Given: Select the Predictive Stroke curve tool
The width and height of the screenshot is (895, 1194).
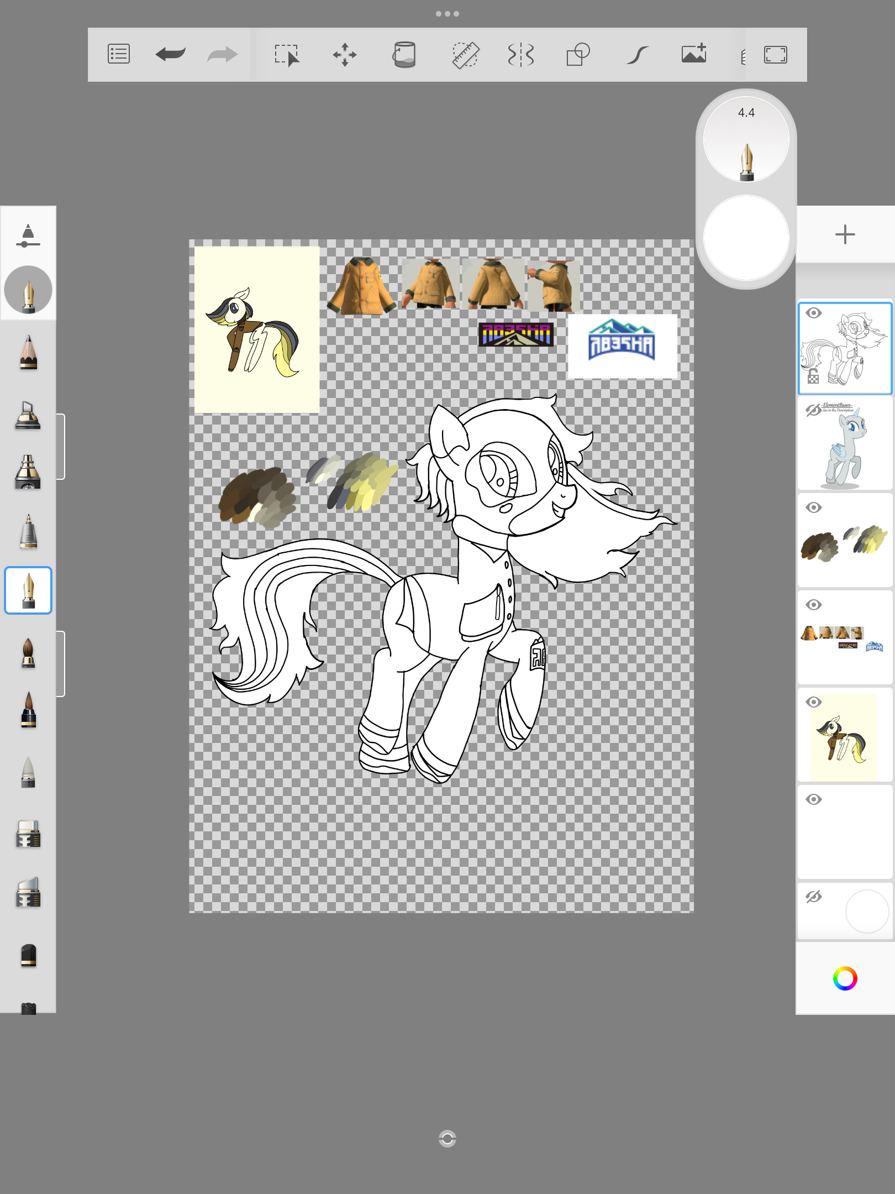Looking at the screenshot, I should click(x=638, y=55).
